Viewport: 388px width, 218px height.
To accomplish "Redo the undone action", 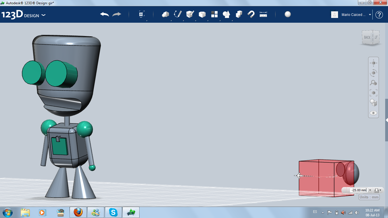I will point(117,14).
